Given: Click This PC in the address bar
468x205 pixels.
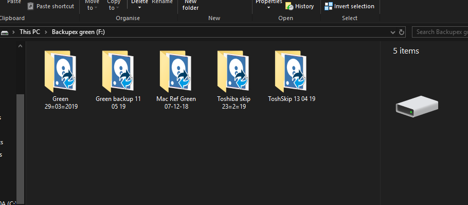Looking at the screenshot, I should tap(30, 31).
